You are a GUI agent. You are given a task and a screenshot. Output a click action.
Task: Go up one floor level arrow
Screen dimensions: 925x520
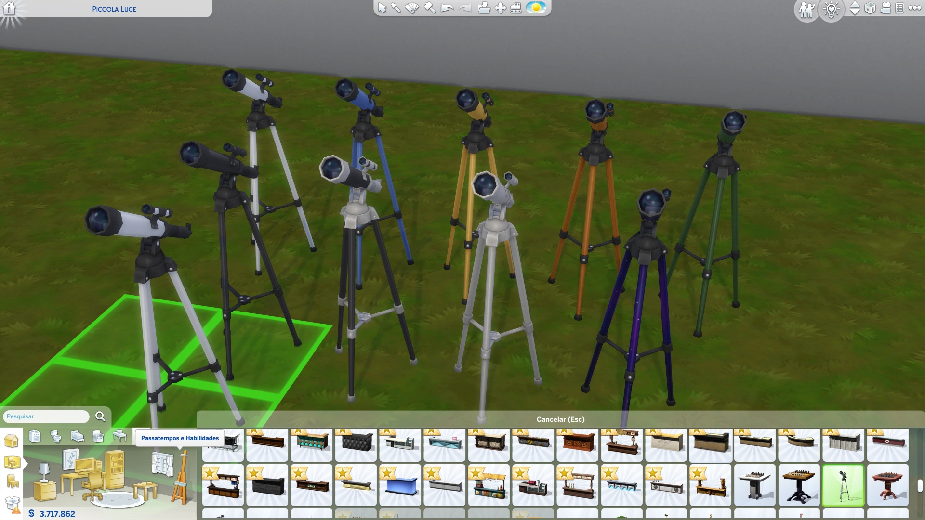(855, 4)
